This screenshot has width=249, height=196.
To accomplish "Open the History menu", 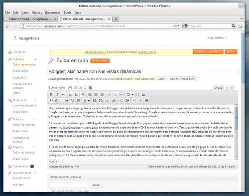I will pyautogui.click(x=37, y=12).
